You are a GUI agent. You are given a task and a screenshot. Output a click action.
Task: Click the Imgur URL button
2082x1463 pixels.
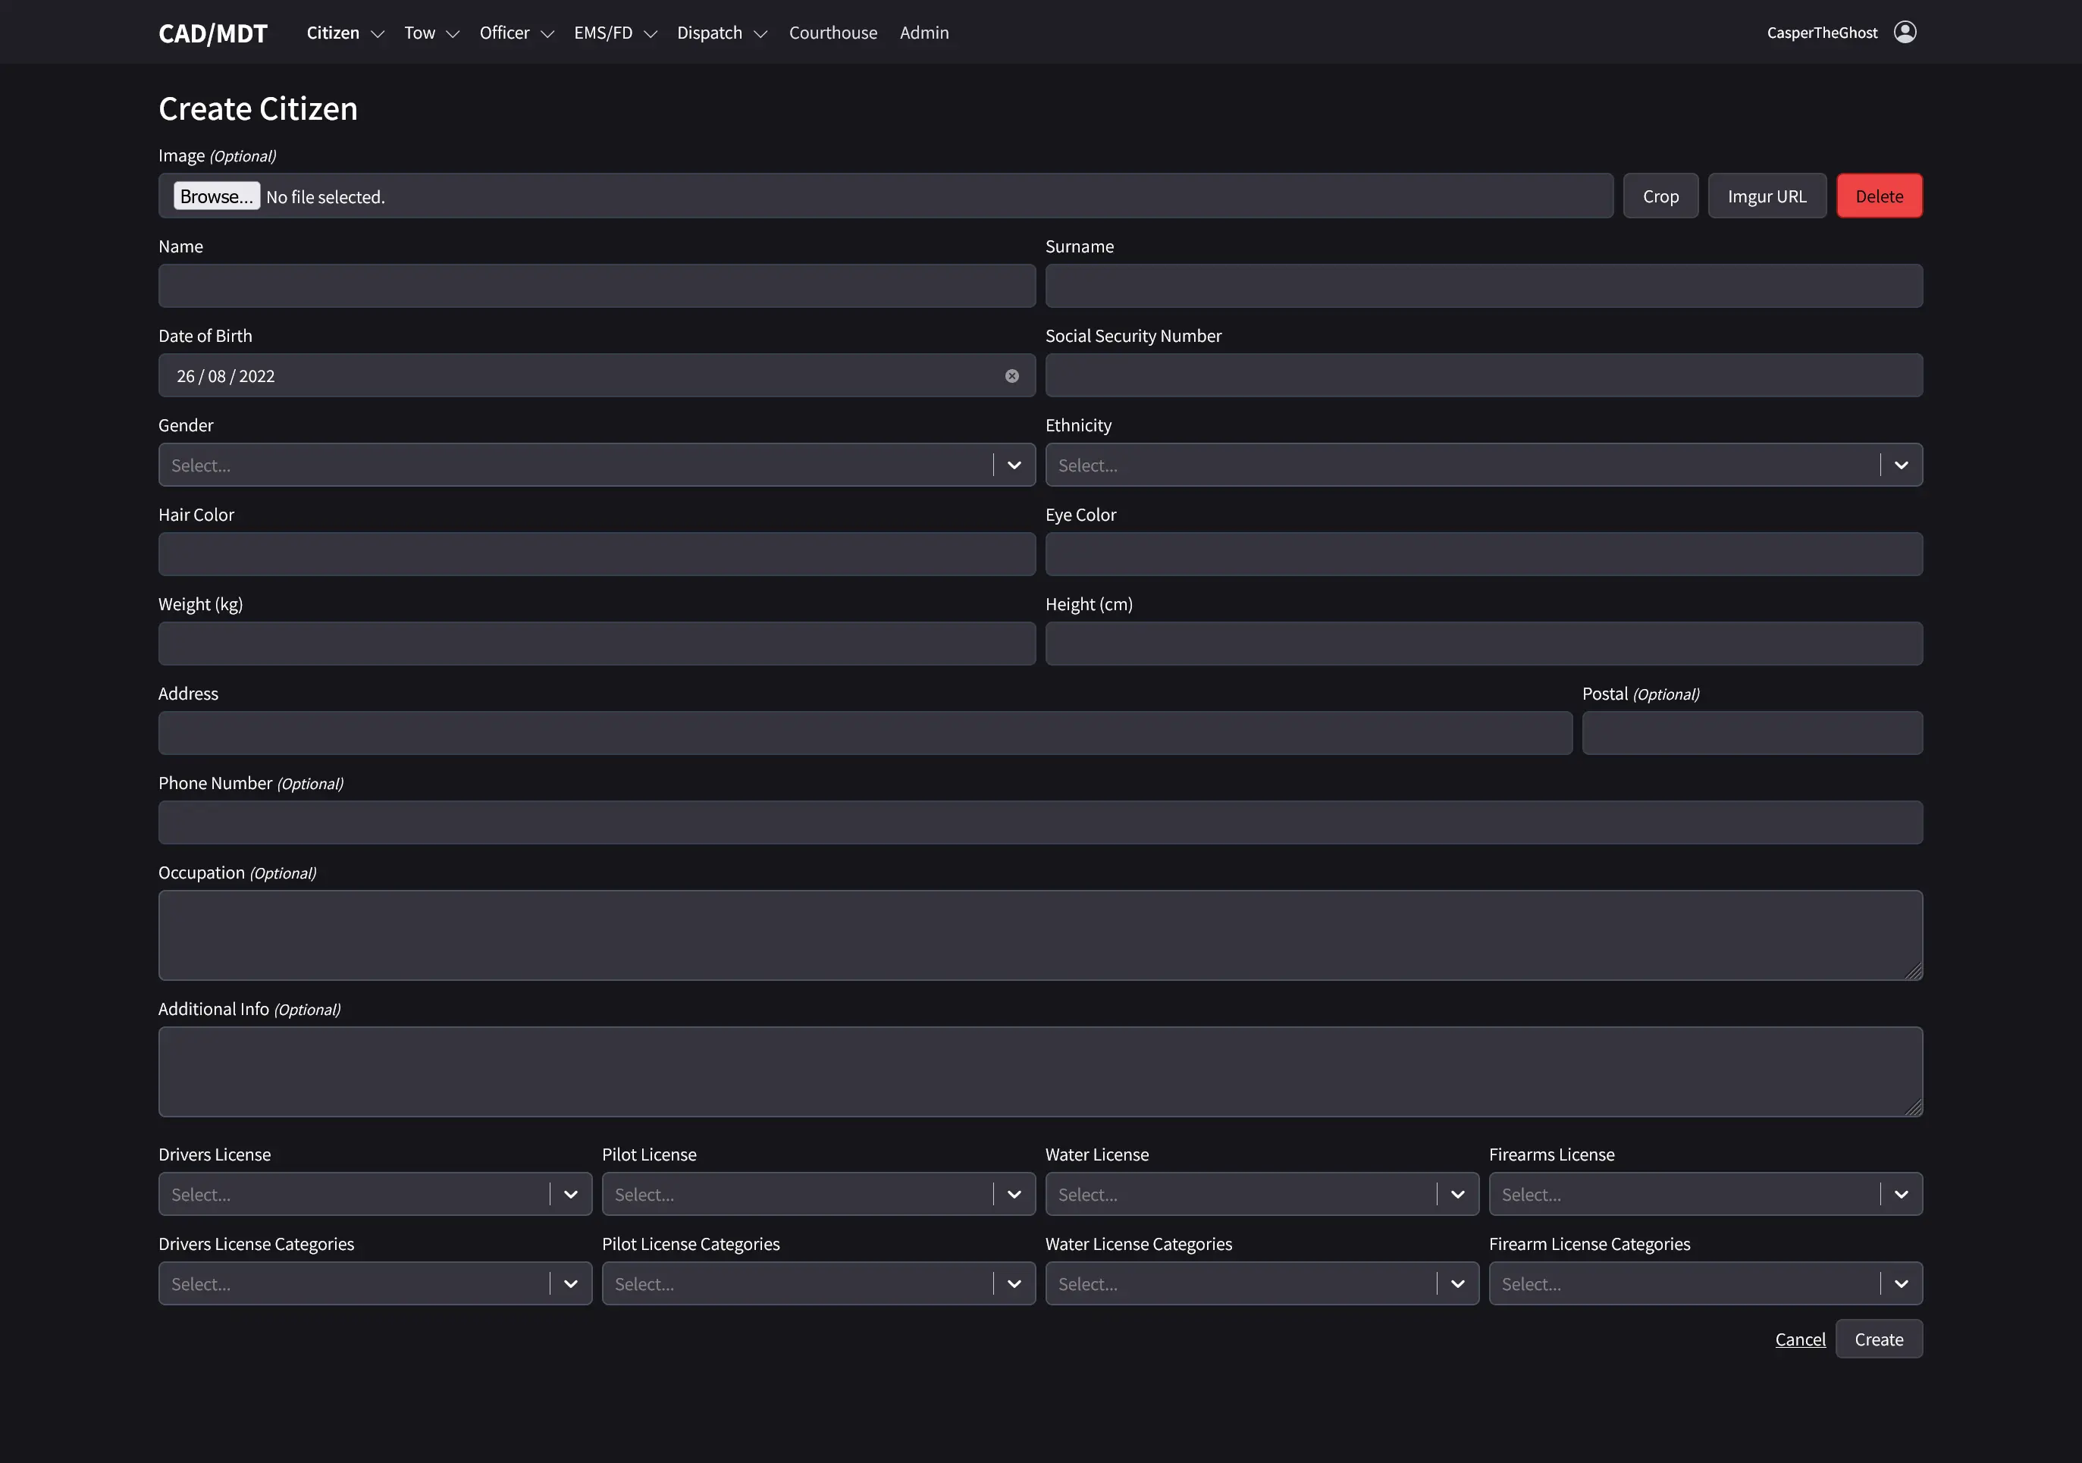coord(1766,196)
